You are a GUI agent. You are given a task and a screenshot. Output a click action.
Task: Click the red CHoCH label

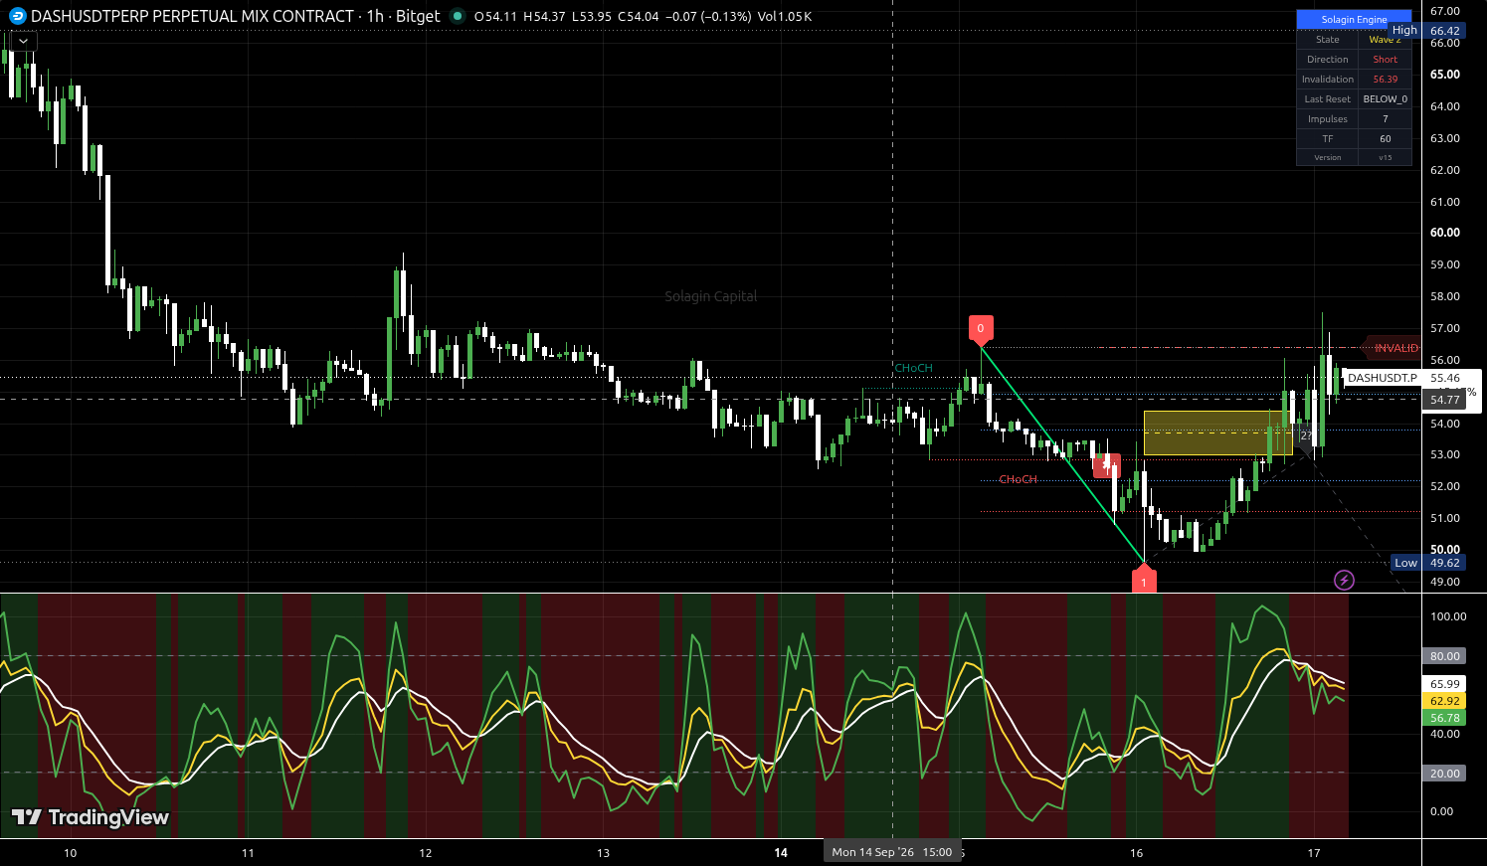(x=1018, y=479)
